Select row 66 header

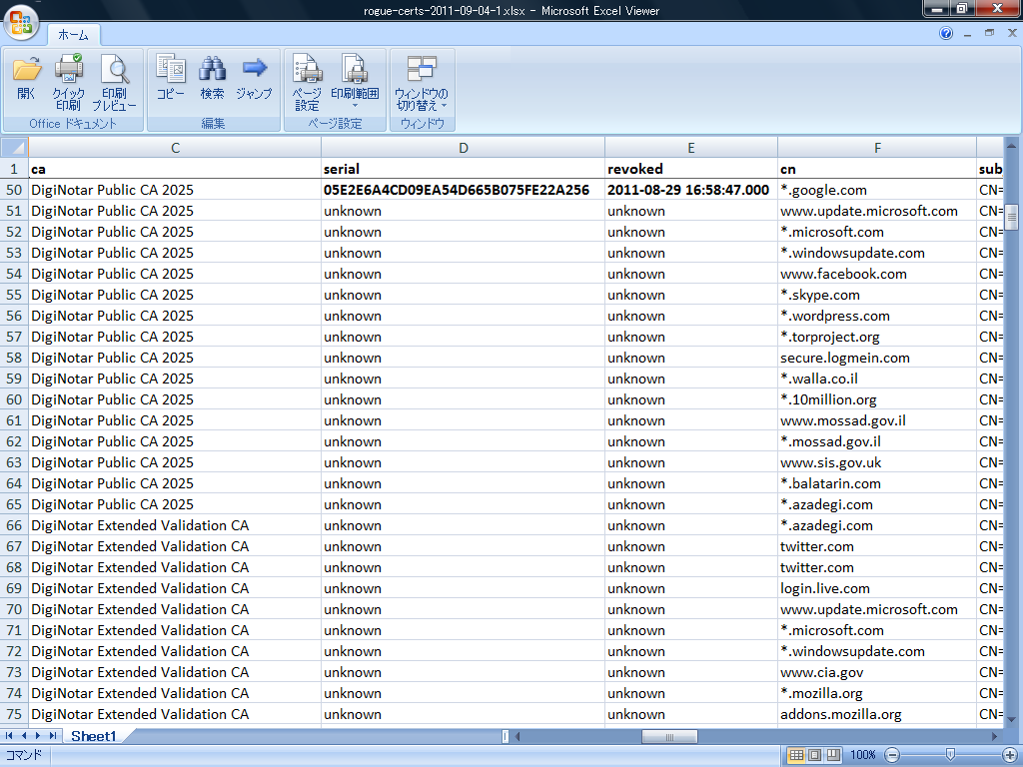tap(14, 525)
